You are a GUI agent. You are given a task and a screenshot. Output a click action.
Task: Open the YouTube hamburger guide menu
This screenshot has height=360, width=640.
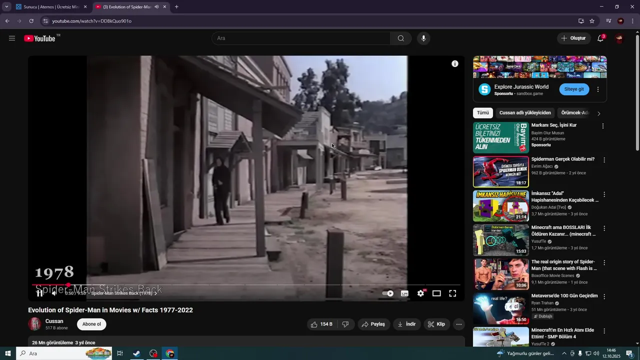(x=12, y=38)
